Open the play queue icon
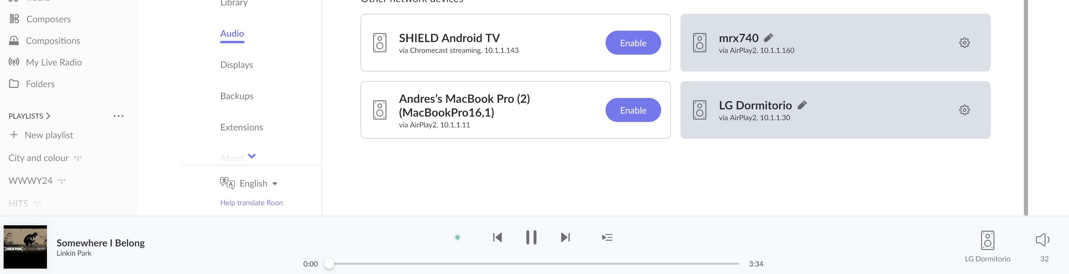Image resolution: width=1069 pixels, height=274 pixels. click(607, 238)
